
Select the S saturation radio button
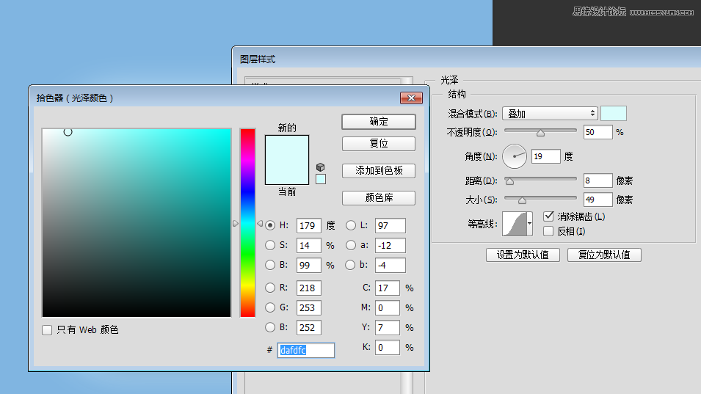click(270, 245)
